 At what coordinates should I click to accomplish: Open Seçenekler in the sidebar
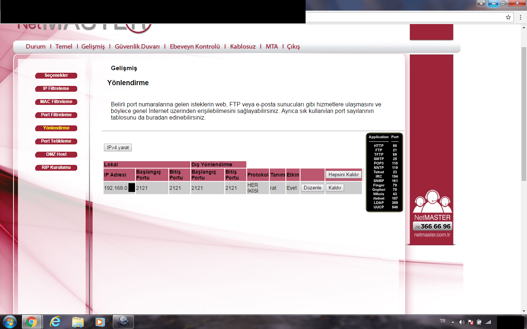click(x=56, y=76)
